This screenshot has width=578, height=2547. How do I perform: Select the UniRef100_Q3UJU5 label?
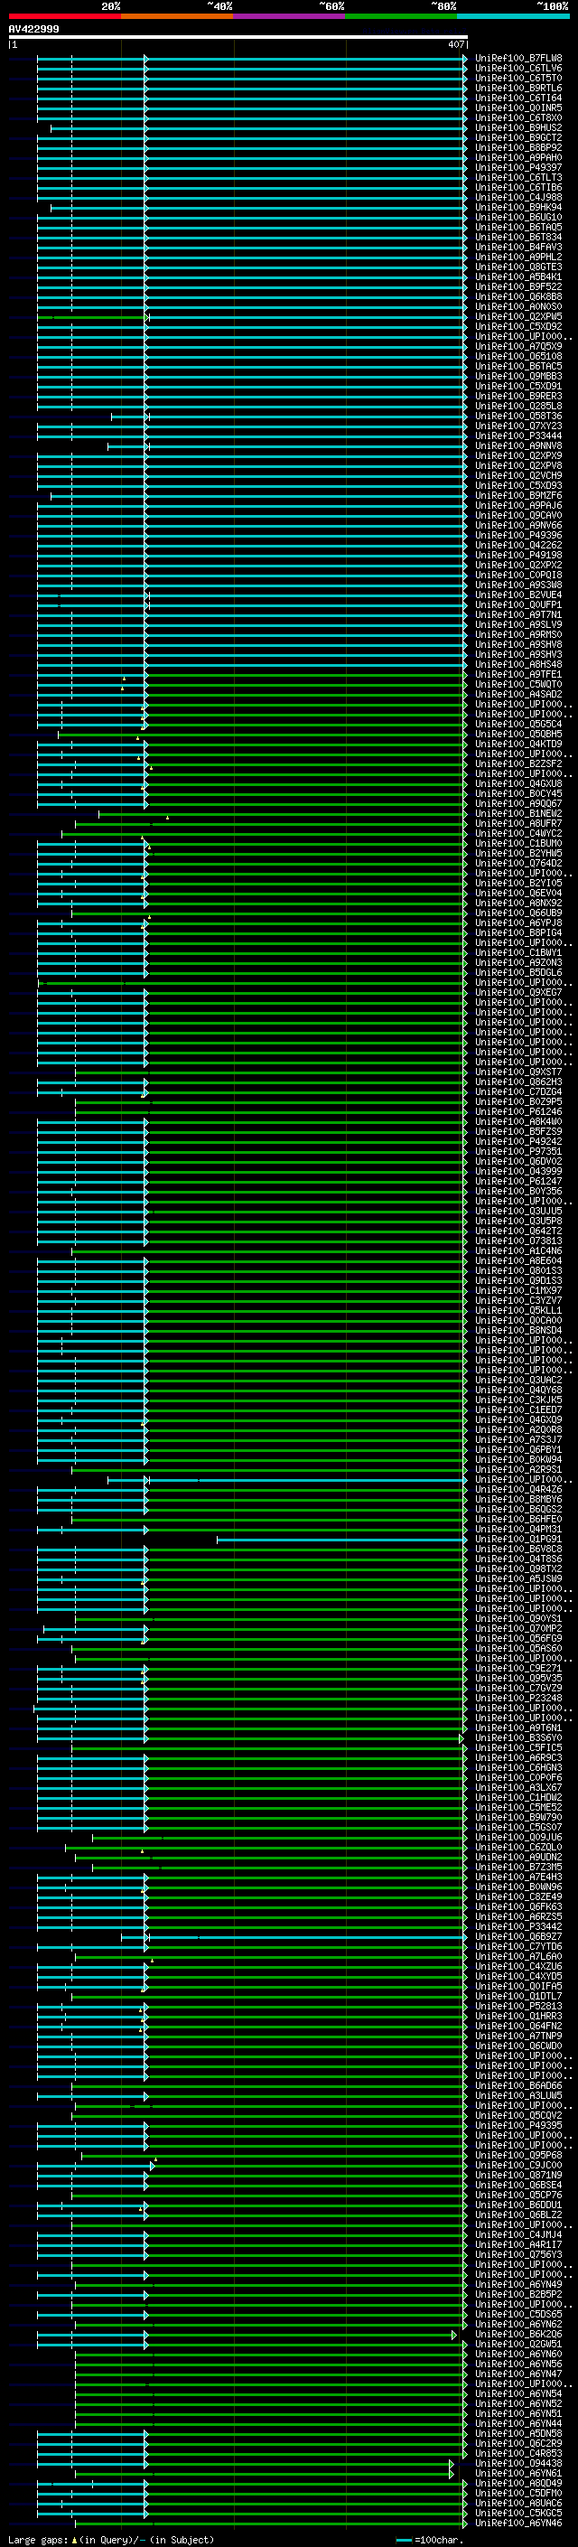coord(518,1210)
